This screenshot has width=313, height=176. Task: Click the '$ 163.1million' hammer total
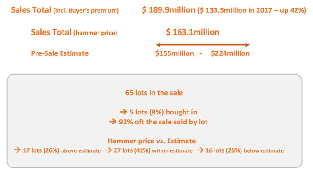point(193,32)
